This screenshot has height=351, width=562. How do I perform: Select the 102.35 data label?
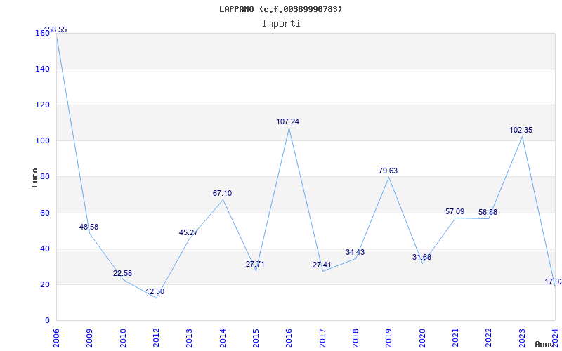click(x=521, y=131)
